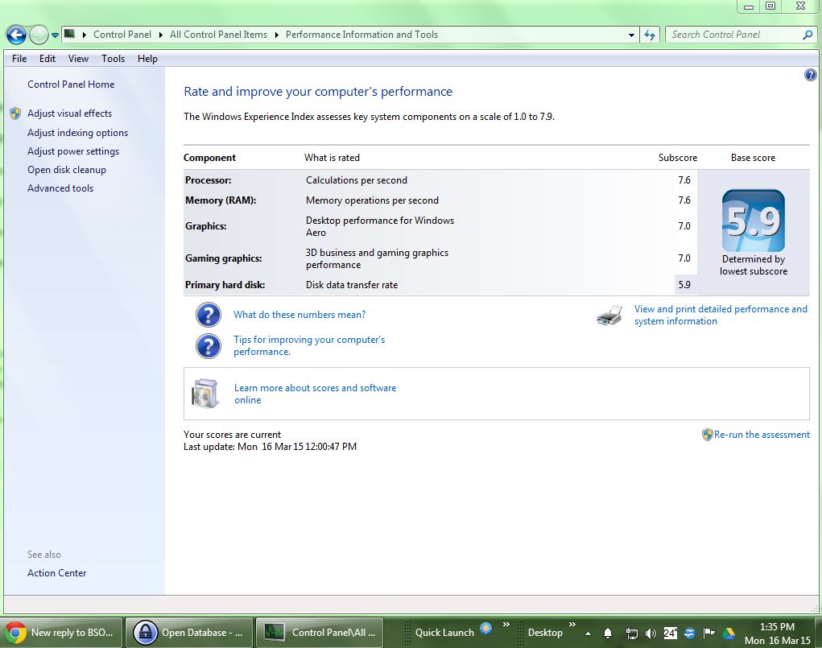Open the Tools menu
Image resolution: width=822 pixels, height=648 pixels.
(114, 59)
